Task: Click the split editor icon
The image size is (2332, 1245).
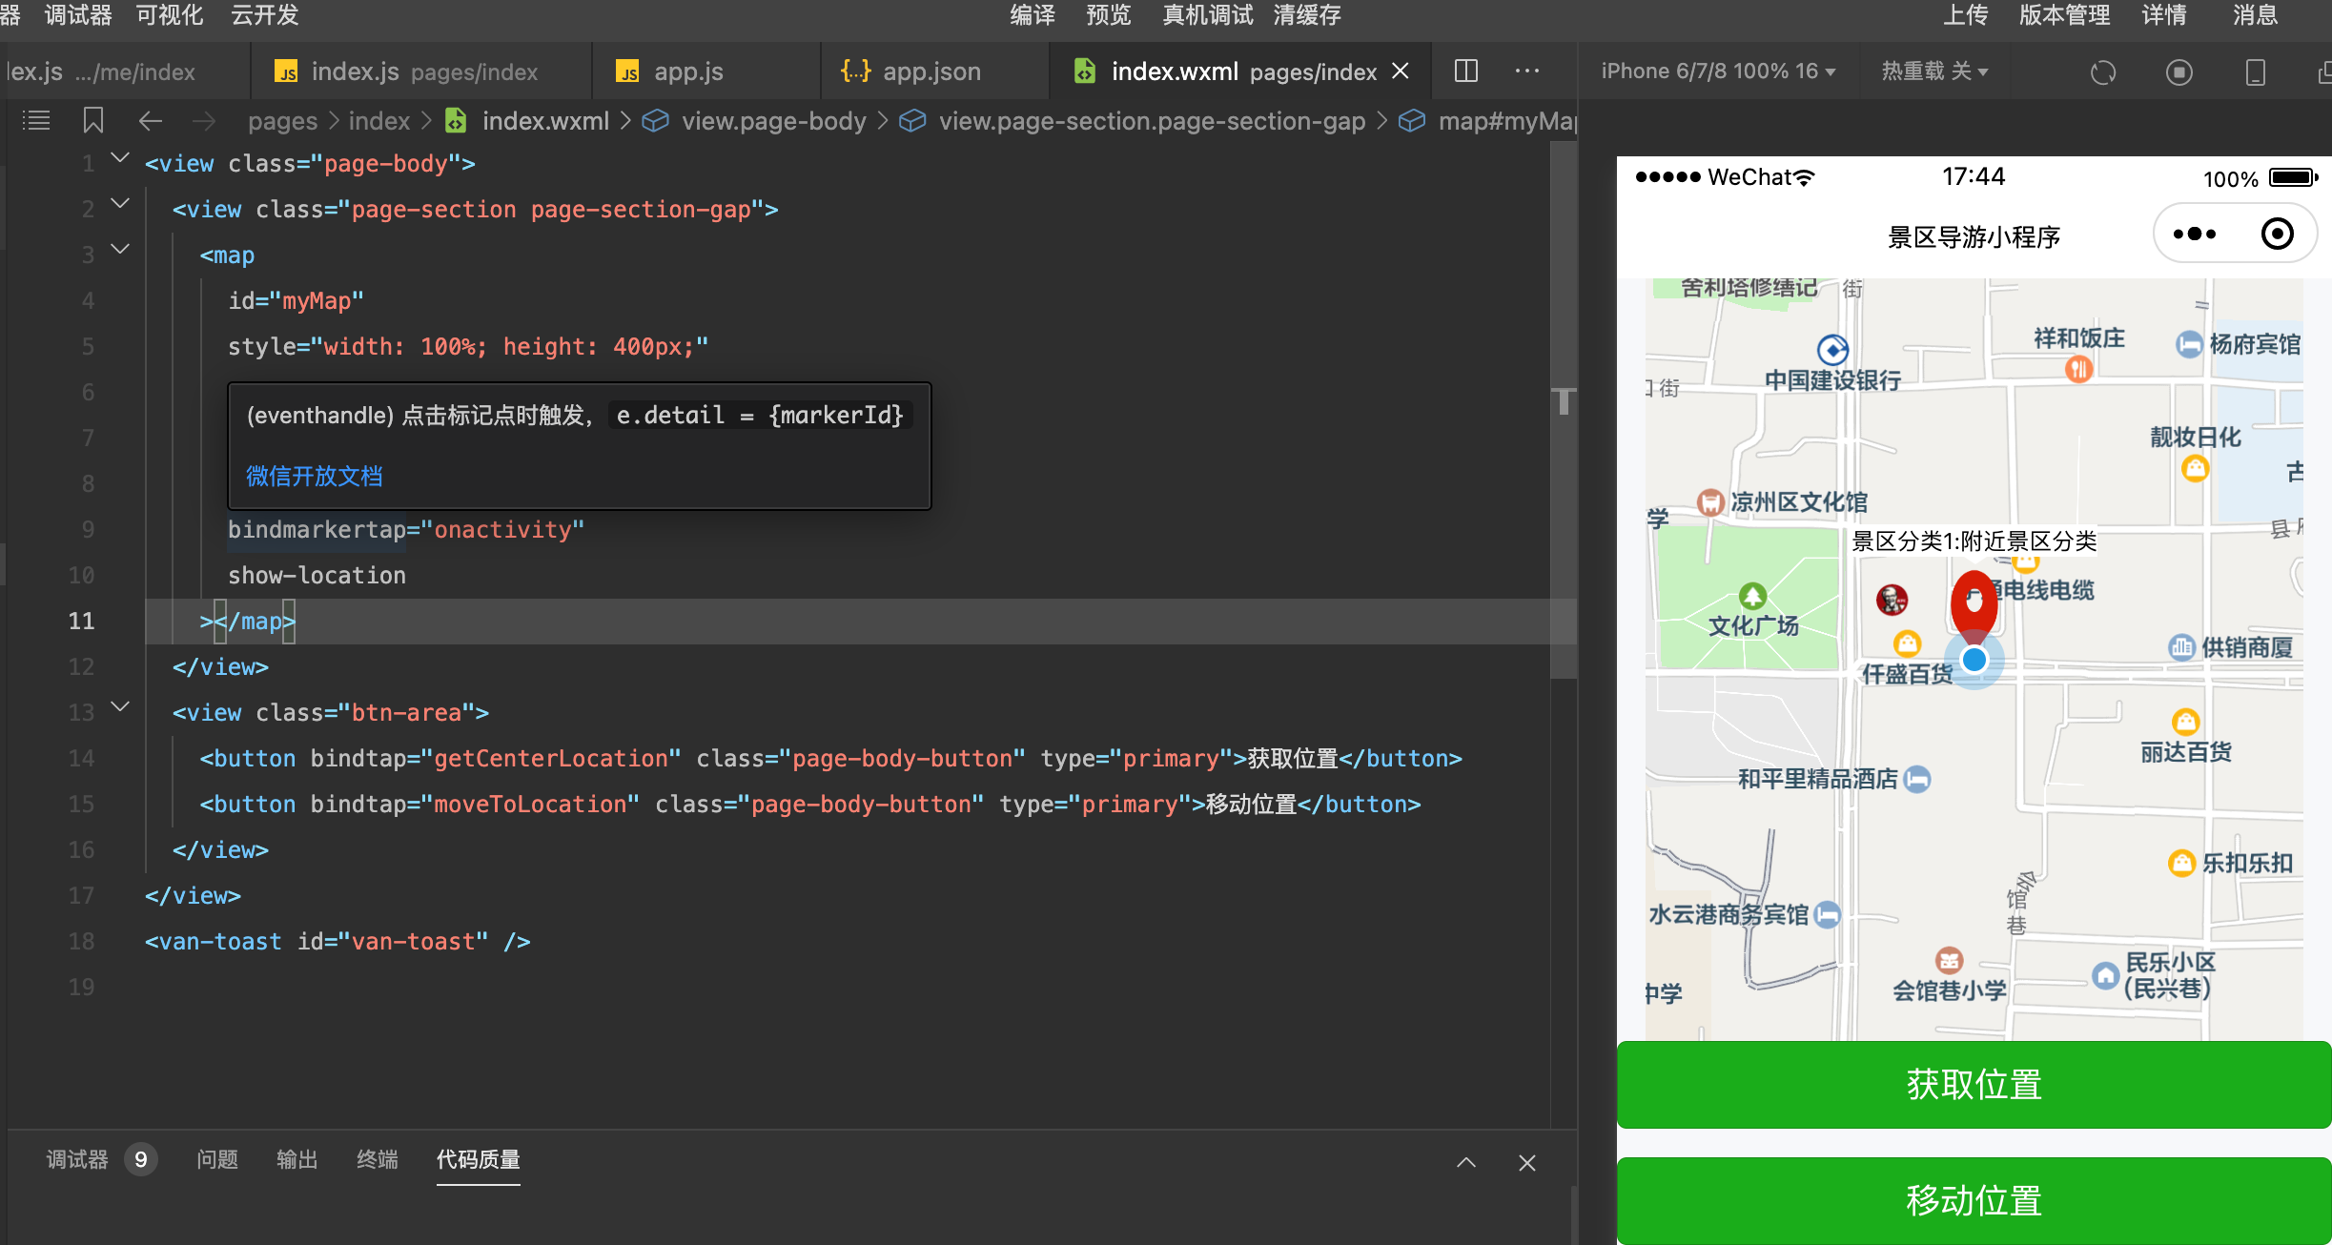Action: coord(1465,71)
